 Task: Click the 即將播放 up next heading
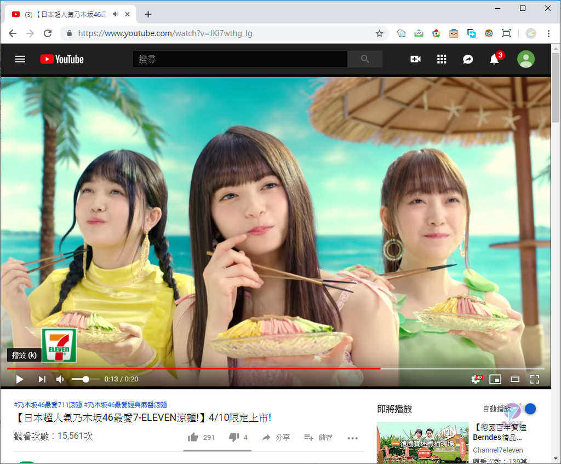[x=394, y=409]
